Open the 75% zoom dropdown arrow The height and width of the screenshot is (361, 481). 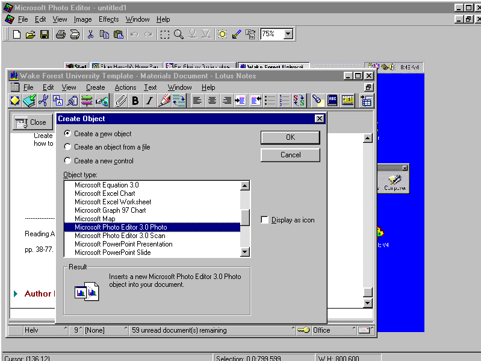click(x=288, y=34)
